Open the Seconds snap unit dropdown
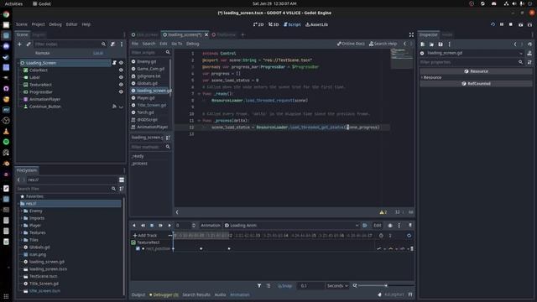Image resolution: width=537 pixels, height=302 pixels. [x=337, y=285]
